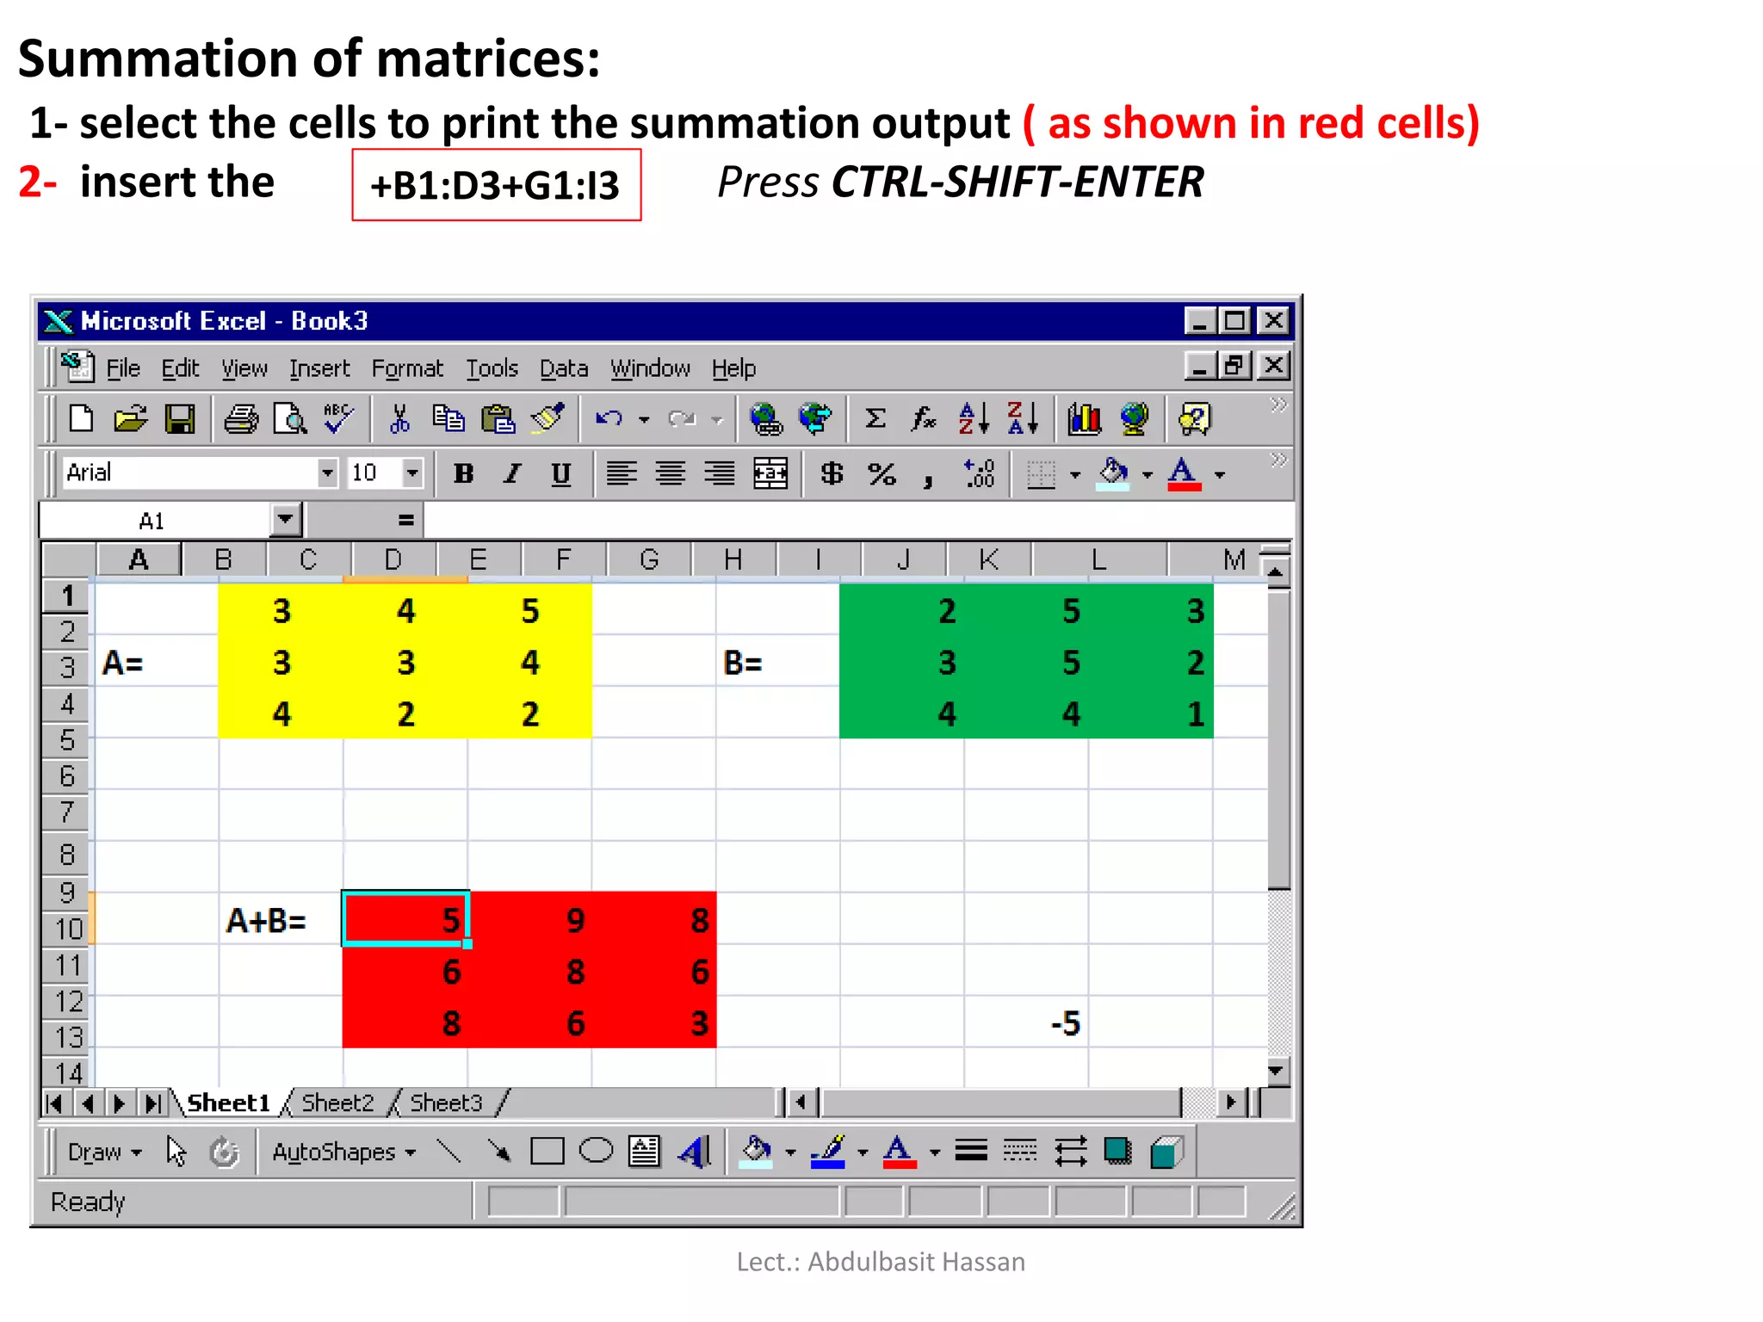This screenshot has width=1763, height=1322.
Task: Toggle Align Right
Action: [x=720, y=473]
